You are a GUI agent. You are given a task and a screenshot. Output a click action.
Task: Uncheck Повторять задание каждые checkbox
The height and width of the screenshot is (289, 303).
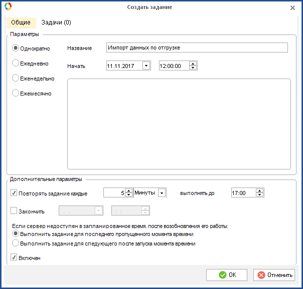tap(14, 193)
